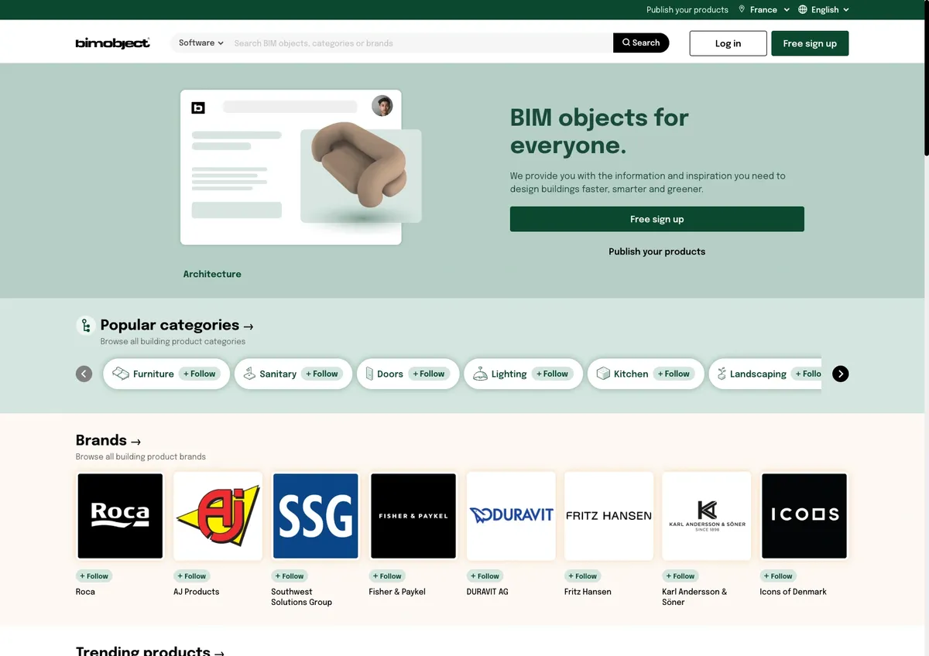
Task: Click the Fritz Hansen brand name
Action: pos(588,592)
